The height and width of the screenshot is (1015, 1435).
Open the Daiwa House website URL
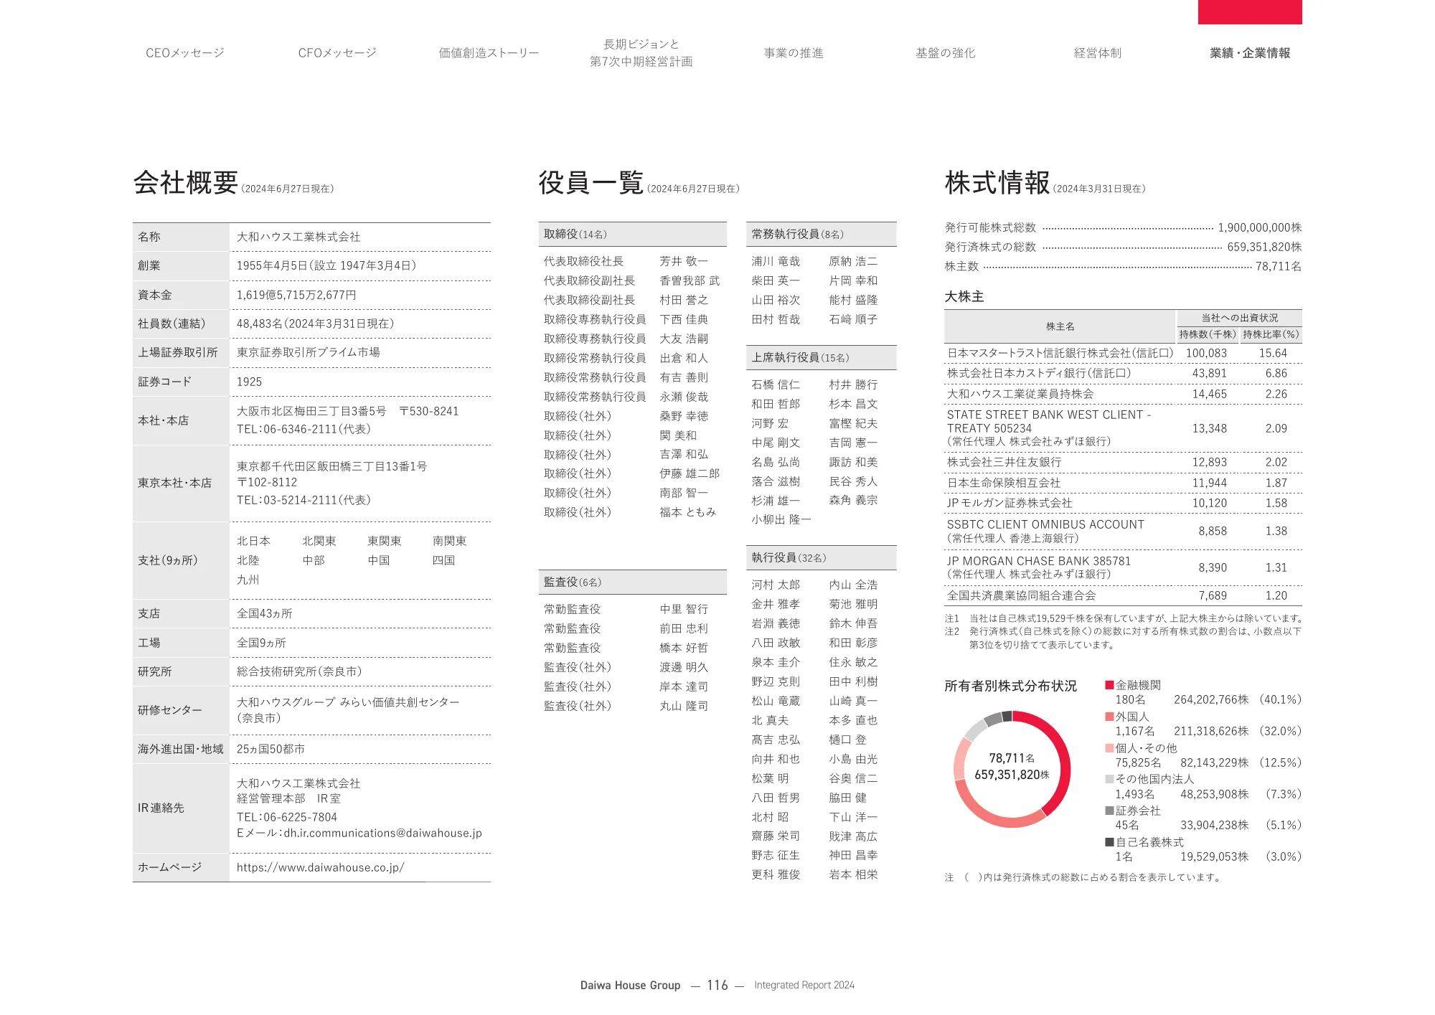[x=320, y=867]
